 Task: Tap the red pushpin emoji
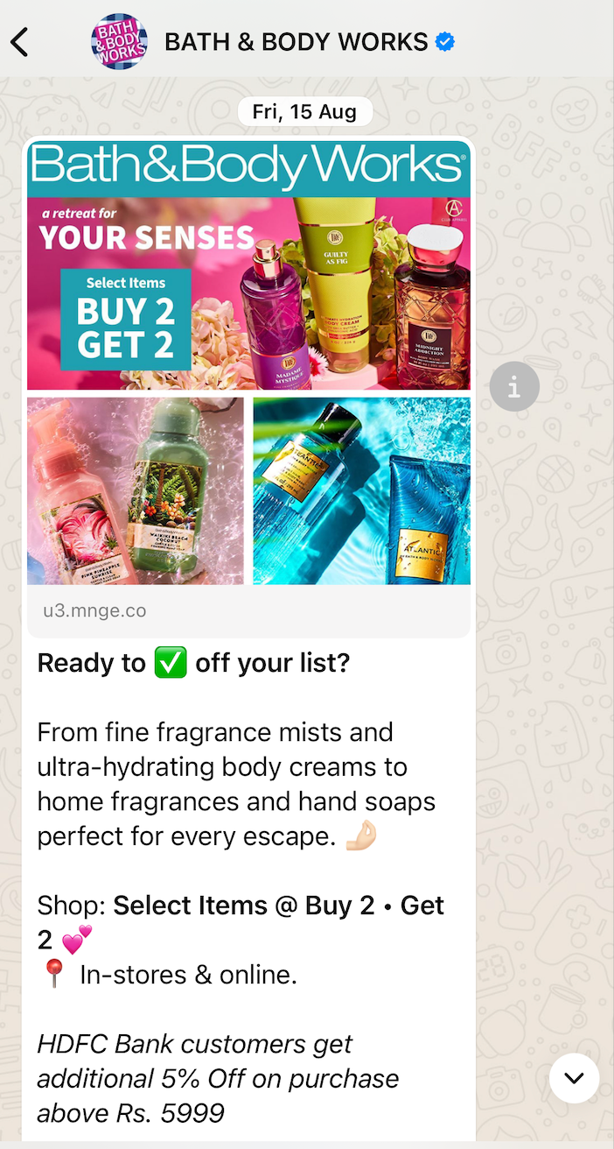(54, 974)
